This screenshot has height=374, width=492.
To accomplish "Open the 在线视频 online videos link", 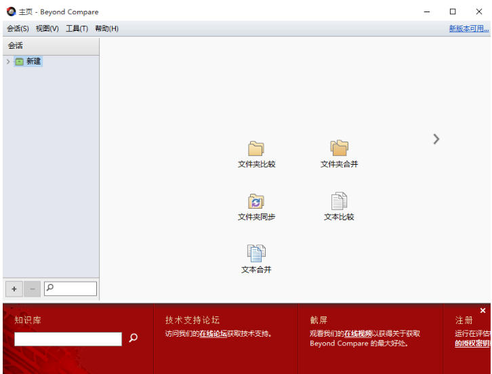I will (x=358, y=334).
